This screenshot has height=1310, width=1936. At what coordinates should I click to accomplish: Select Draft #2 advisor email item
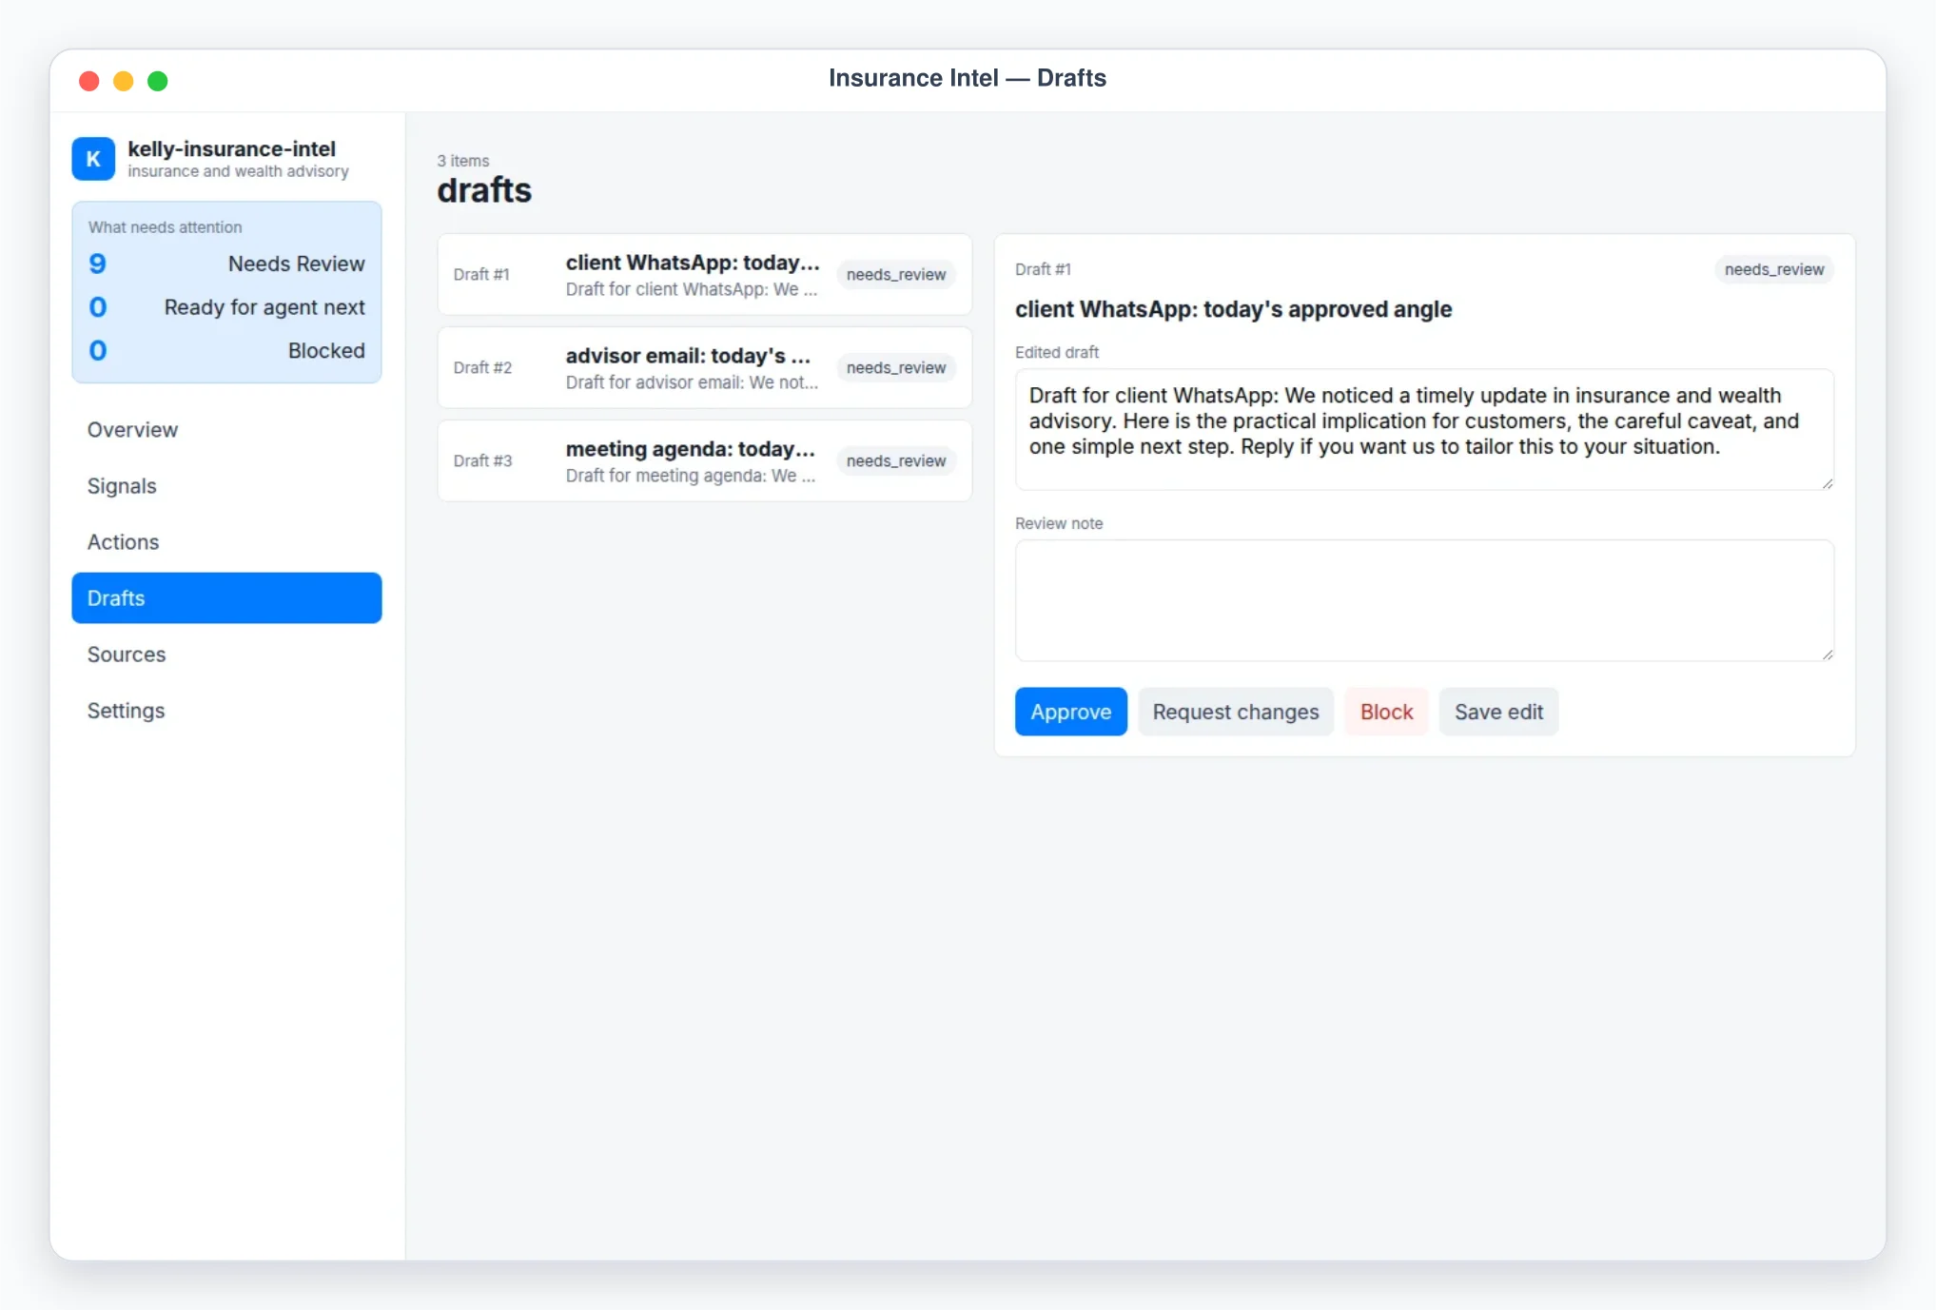[x=704, y=368]
